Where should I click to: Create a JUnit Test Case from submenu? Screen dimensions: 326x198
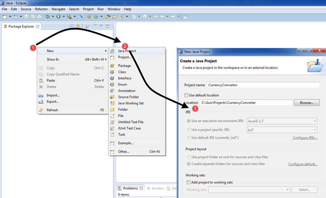pos(129,128)
